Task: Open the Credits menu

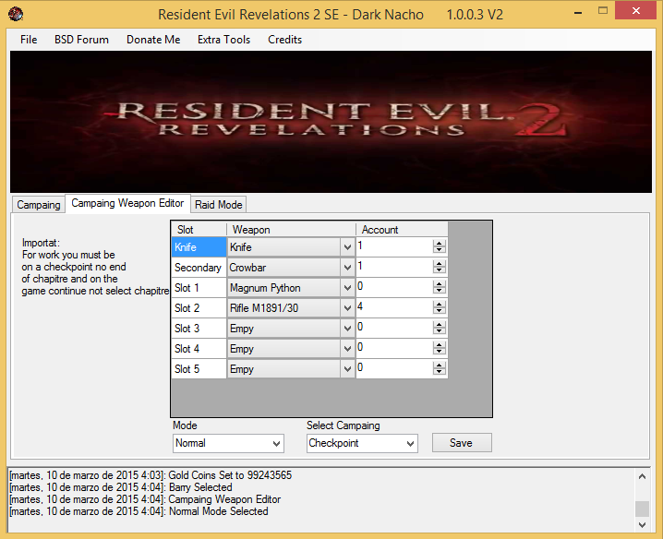Action: (284, 40)
